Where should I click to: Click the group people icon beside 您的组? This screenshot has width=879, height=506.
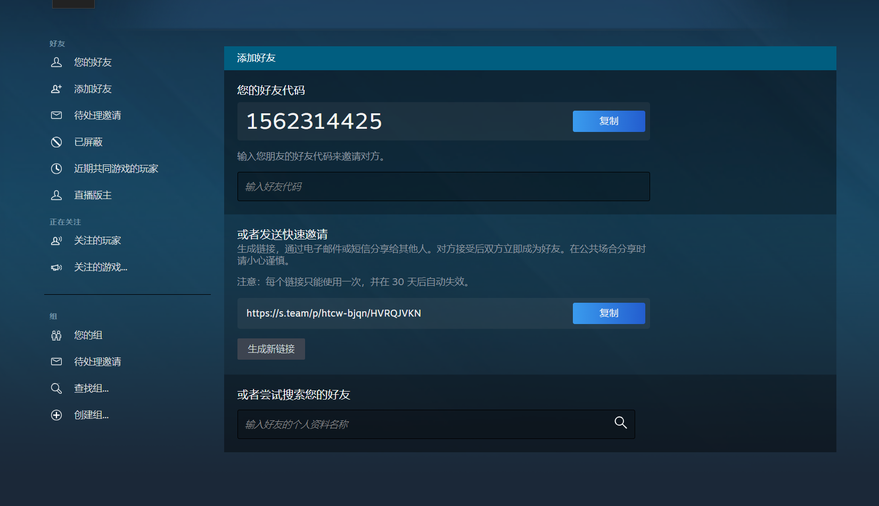pyautogui.click(x=56, y=335)
